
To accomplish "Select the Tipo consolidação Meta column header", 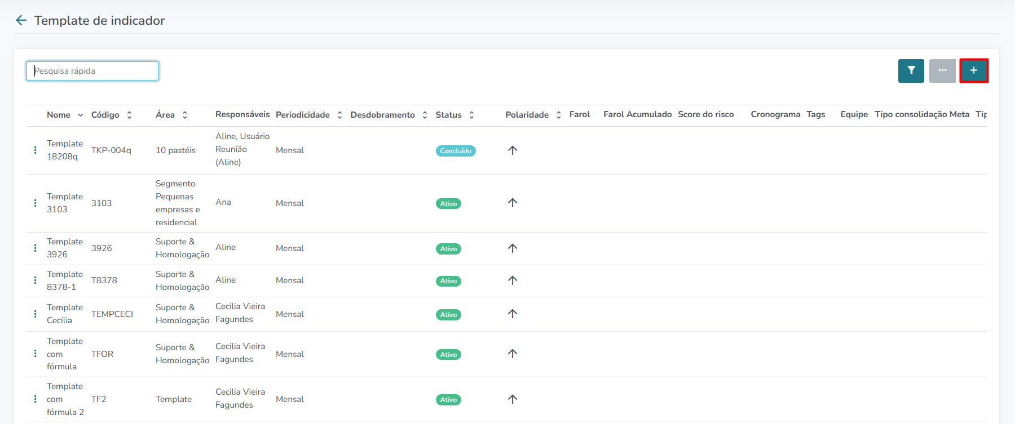I will click(x=922, y=114).
